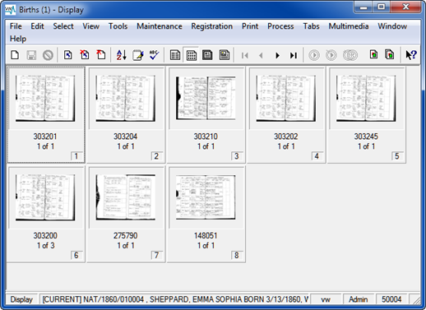Screen dimensions: 426x310
Task: Click the blue-arrow document icon in toolbar
Action: click(68, 55)
